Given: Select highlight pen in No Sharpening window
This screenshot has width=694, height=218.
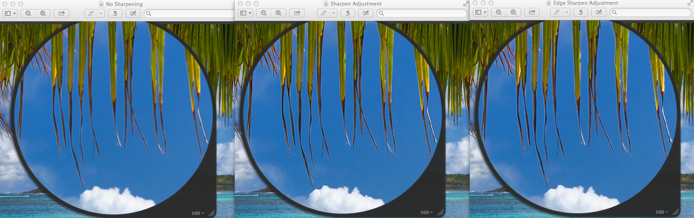Looking at the screenshot, I should 91,14.
